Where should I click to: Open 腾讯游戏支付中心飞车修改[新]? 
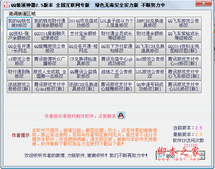click(183, 74)
